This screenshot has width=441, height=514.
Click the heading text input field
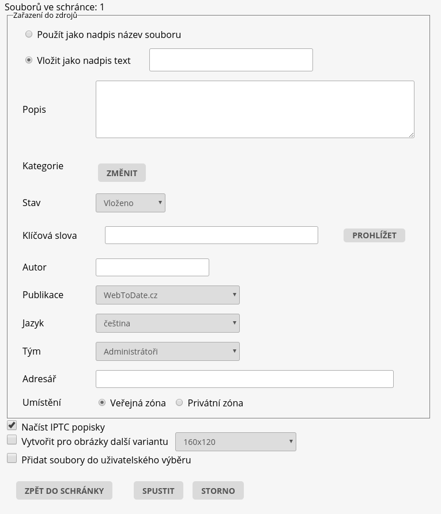[x=231, y=60]
